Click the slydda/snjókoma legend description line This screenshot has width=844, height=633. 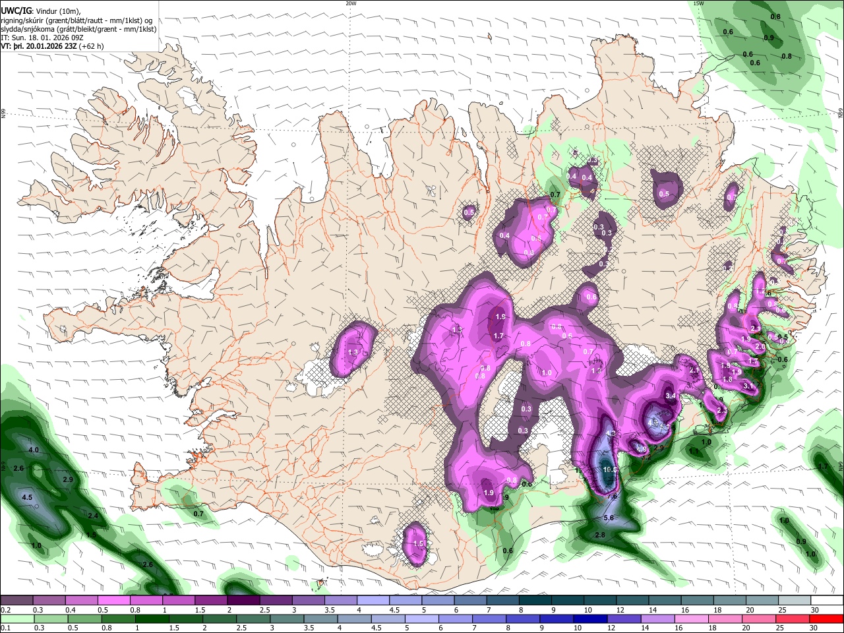pyautogui.click(x=78, y=29)
